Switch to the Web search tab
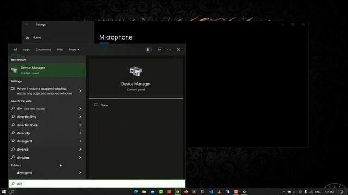The height and width of the screenshot is (195, 348). [x=60, y=49]
